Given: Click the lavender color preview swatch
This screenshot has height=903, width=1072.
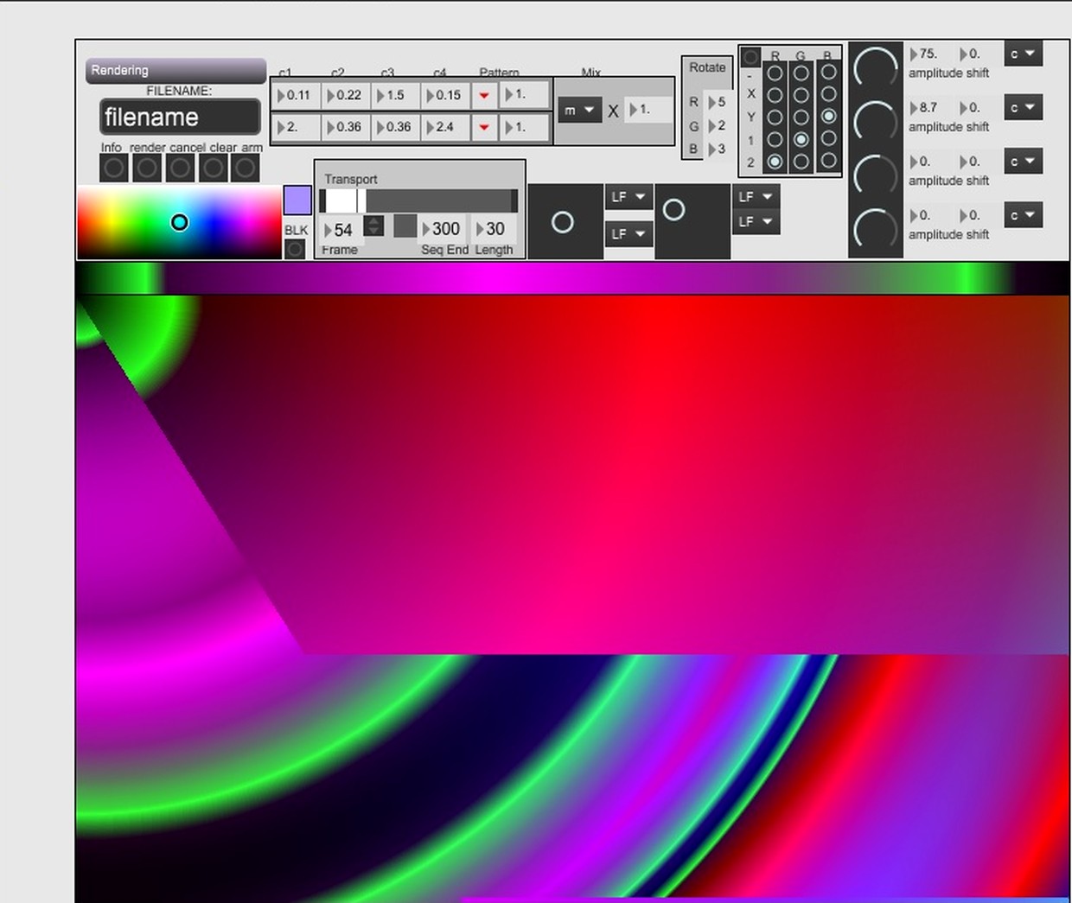Looking at the screenshot, I should pos(297,200).
